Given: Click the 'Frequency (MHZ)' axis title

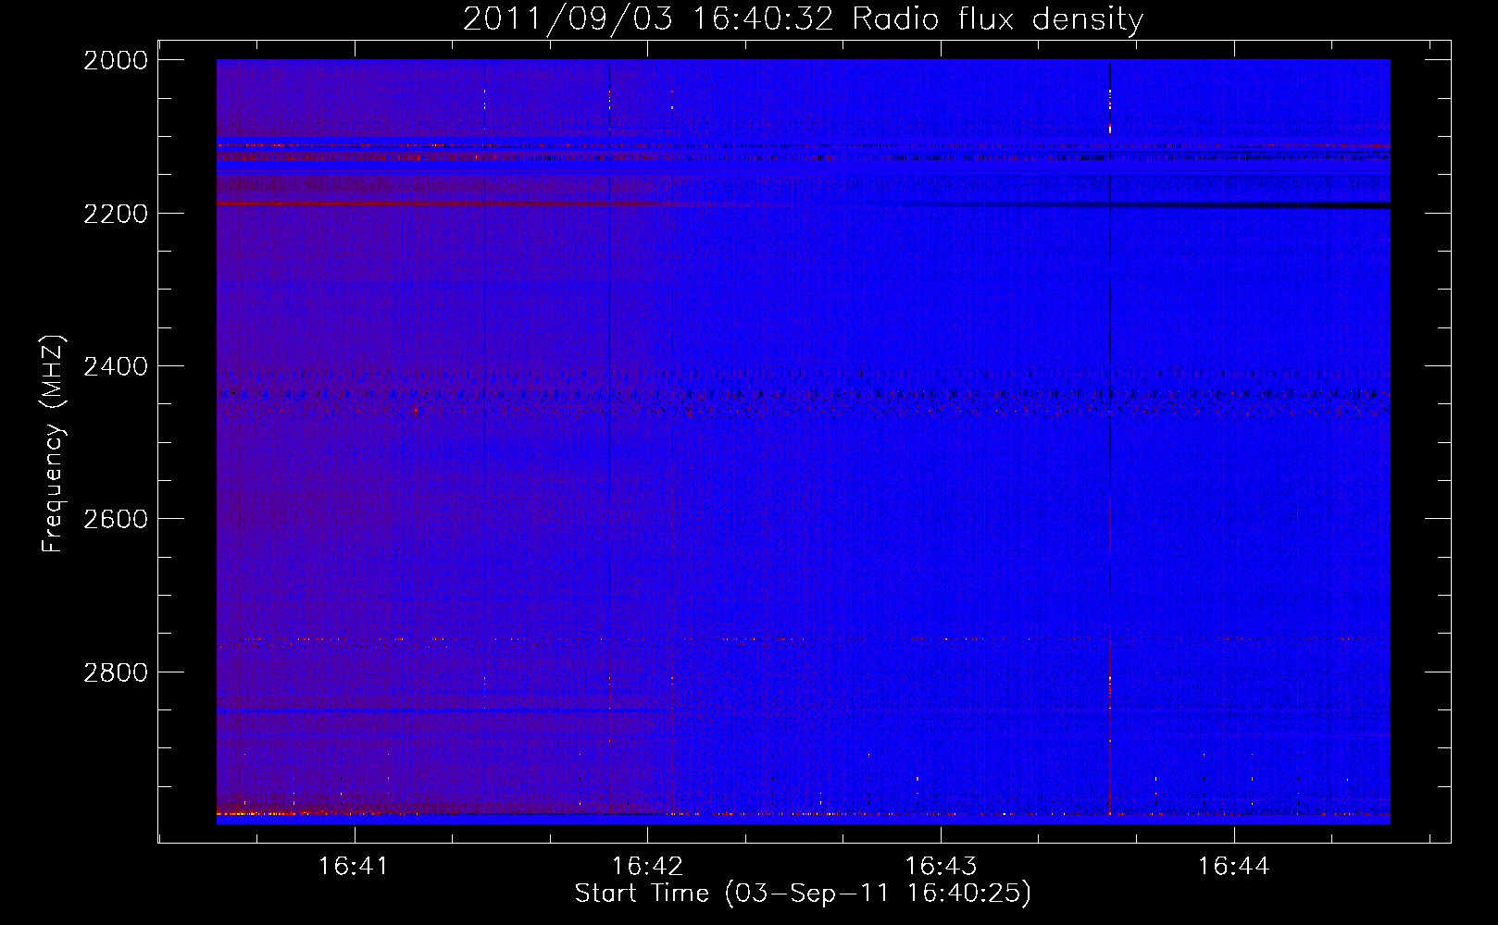Looking at the screenshot, I should click(53, 444).
